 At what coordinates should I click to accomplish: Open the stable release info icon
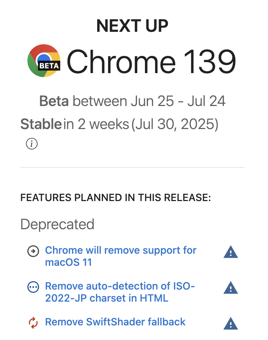[32, 144]
